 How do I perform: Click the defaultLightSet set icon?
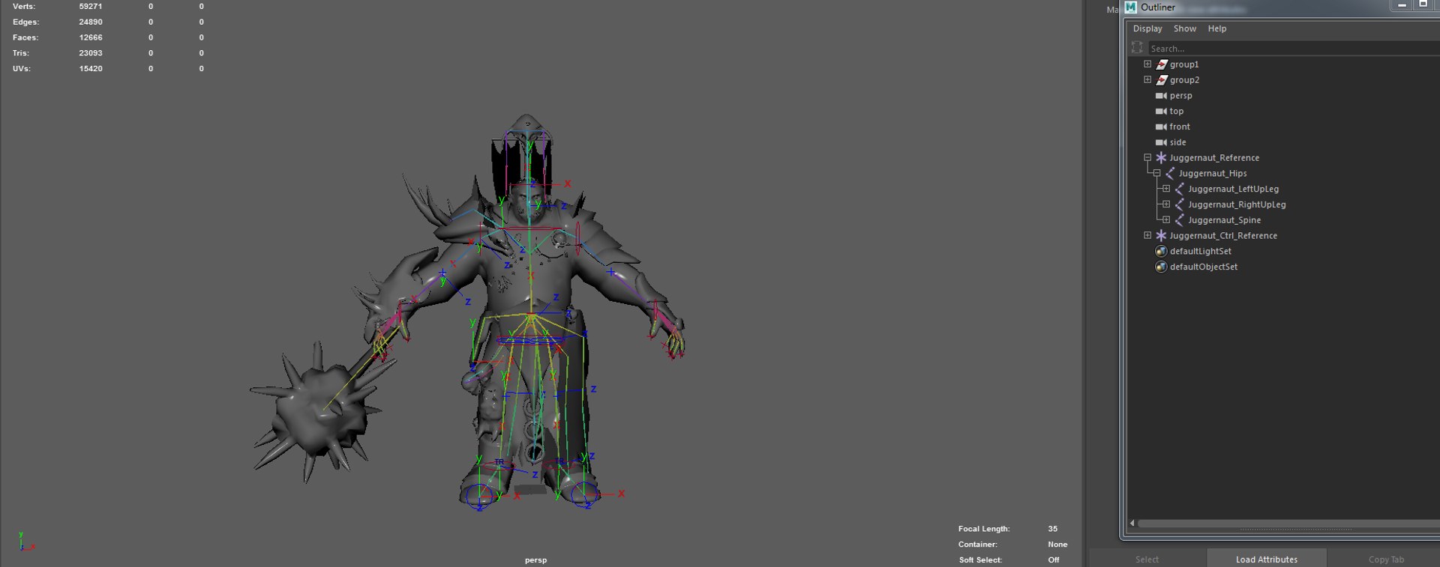(1161, 251)
